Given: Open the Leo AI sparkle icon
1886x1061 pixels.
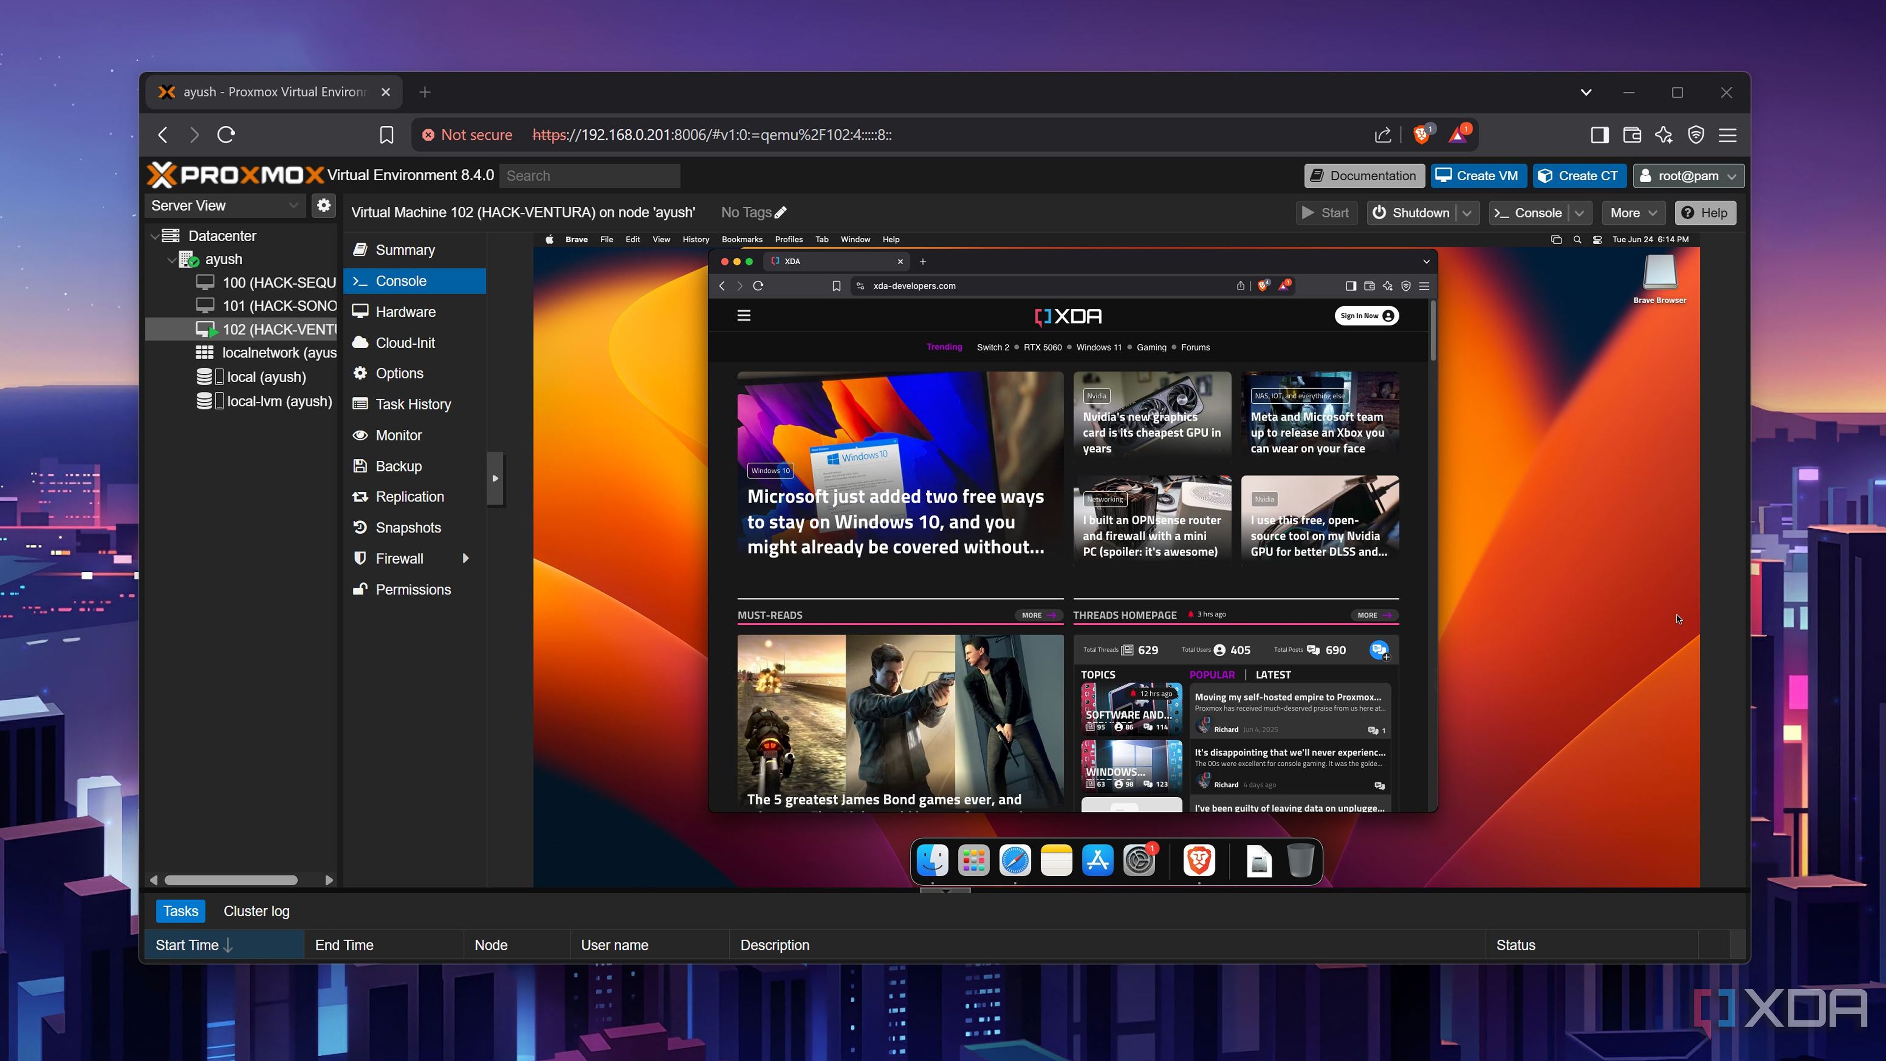Looking at the screenshot, I should coord(1664,135).
